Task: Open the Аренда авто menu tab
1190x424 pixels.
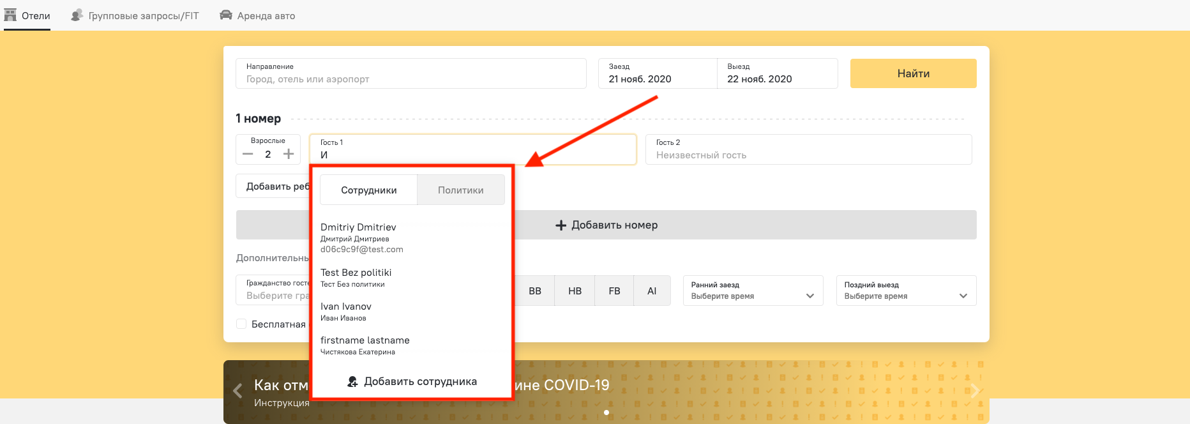Action: point(266,16)
